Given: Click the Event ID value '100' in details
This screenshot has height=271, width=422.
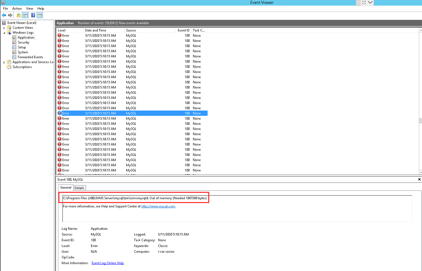Looking at the screenshot, I should click(x=93, y=240).
